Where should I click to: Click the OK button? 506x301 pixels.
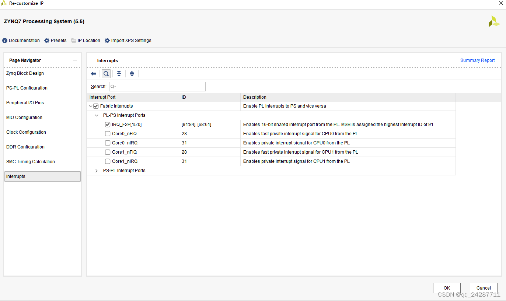[447, 288]
